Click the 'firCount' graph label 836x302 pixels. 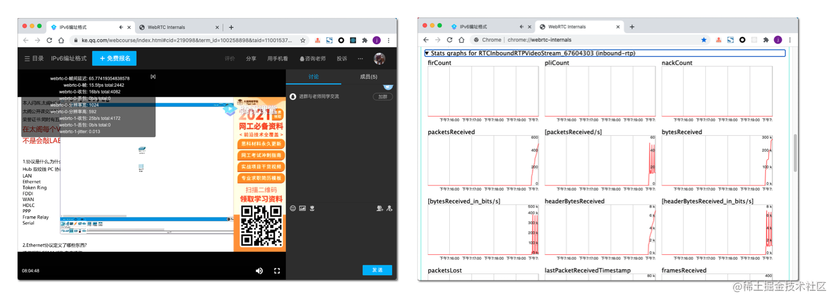click(439, 63)
